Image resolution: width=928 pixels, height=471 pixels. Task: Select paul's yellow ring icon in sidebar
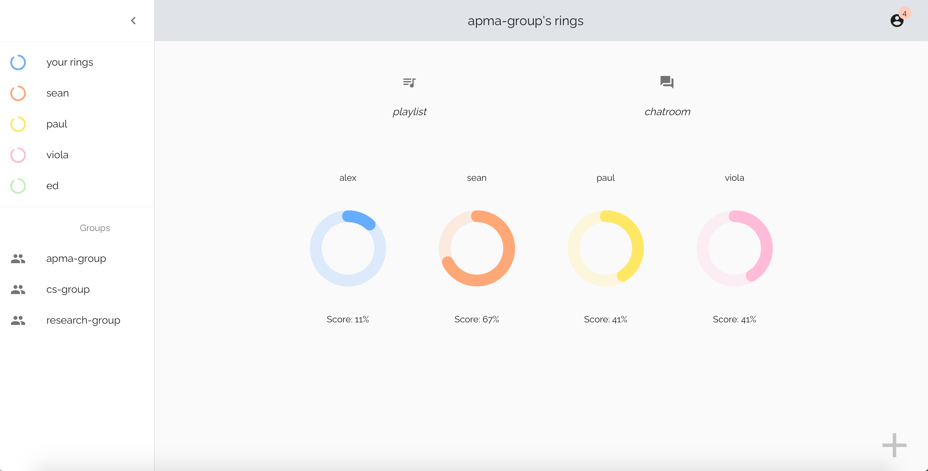pyautogui.click(x=18, y=124)
